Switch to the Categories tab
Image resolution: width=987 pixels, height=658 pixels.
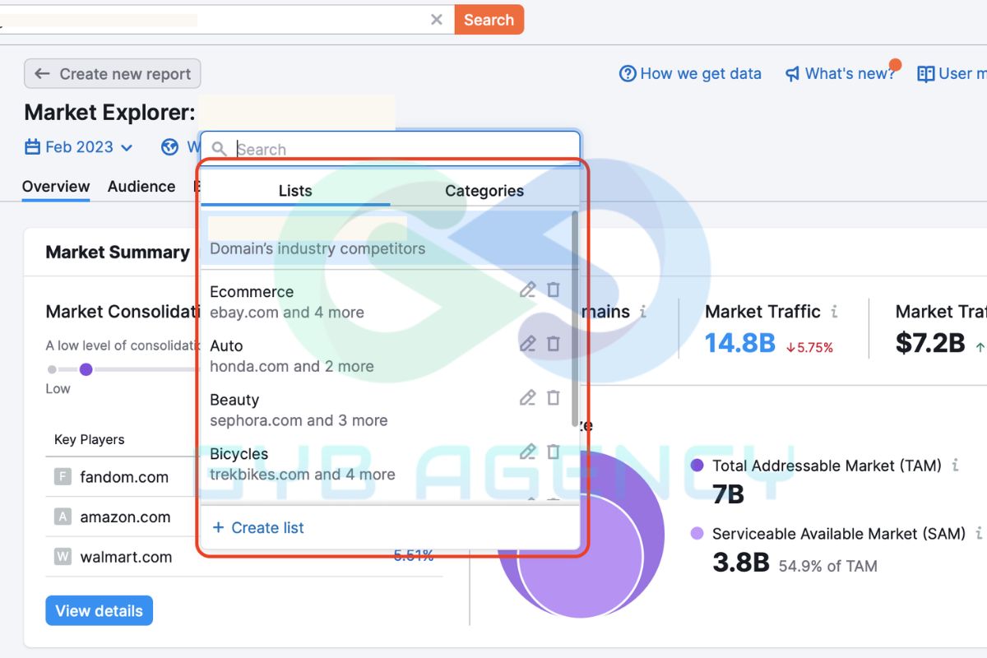tap(484, 191)
